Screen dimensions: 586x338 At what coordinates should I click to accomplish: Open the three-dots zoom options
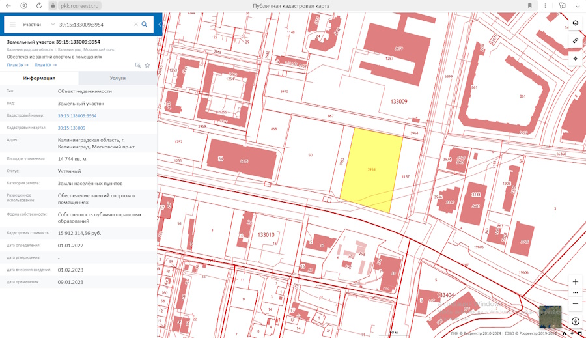click(x=576, y=293)
